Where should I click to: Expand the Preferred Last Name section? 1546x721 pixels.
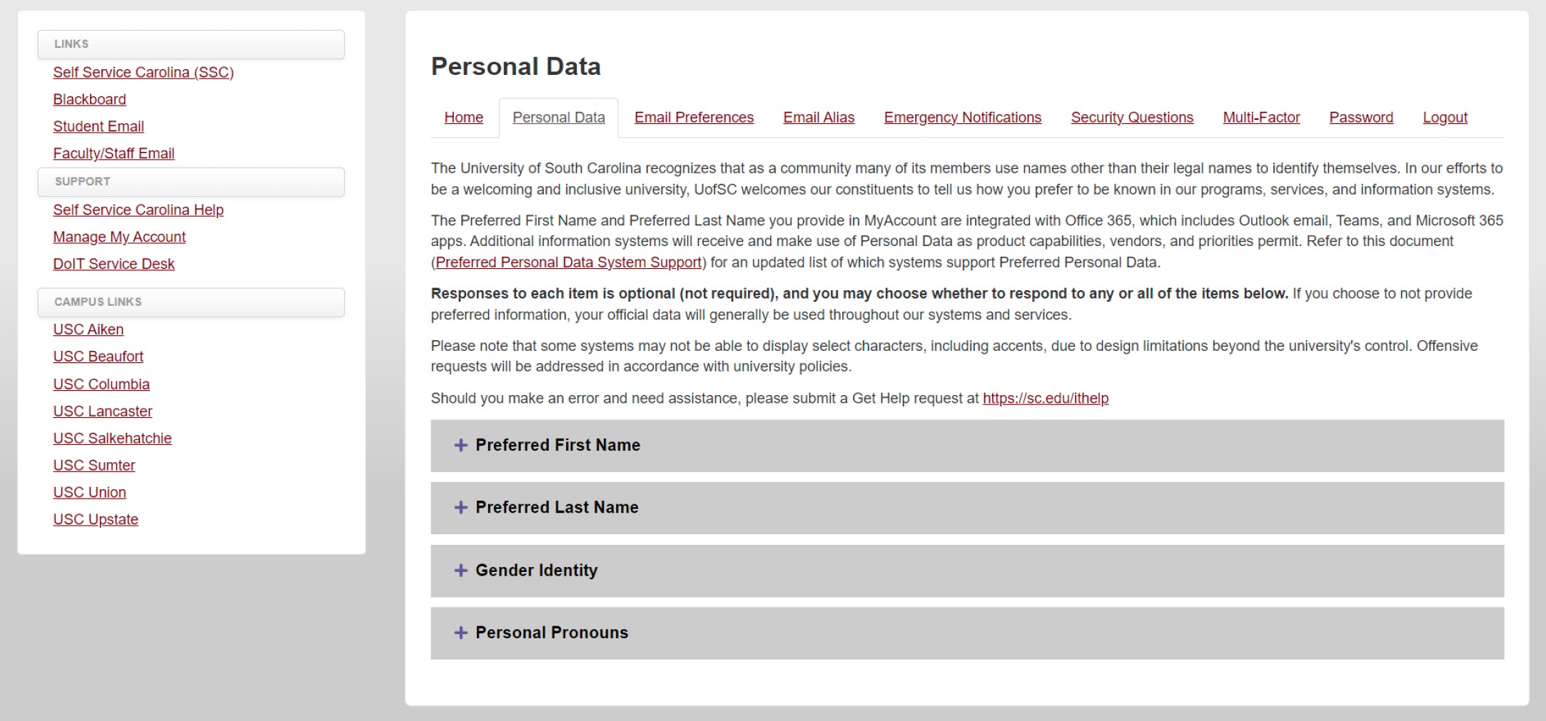tap(557, 508)
